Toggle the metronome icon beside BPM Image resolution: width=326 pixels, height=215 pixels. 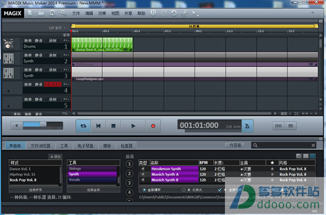pos(247,126)
